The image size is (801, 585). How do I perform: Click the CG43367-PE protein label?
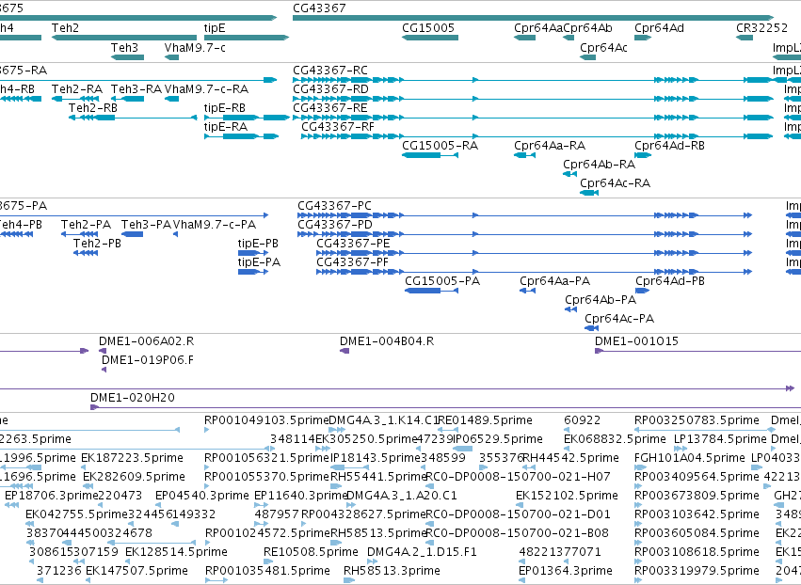[x=353, y=244]
